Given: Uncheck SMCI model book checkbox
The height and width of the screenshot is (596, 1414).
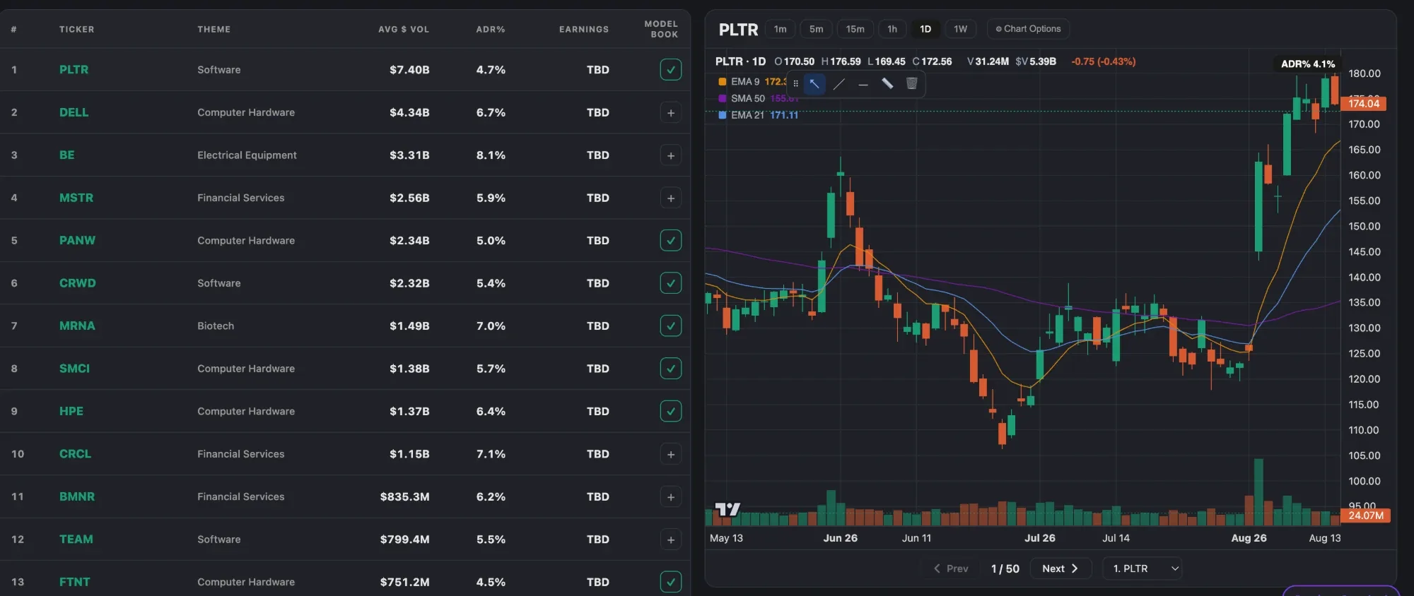Looking at the screenshot, I should tap(671, 369).
